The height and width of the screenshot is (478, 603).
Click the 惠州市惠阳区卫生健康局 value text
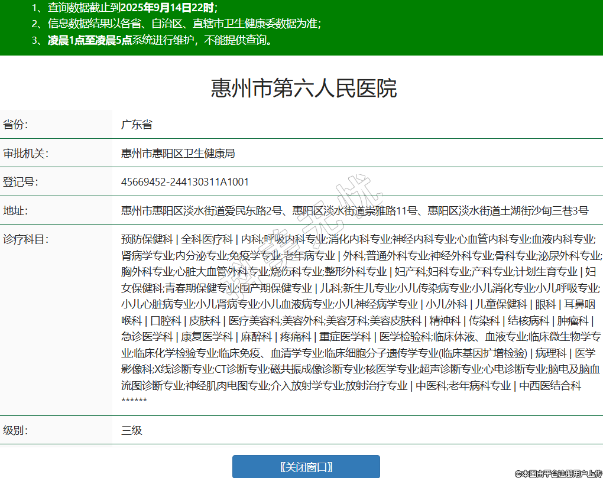[x=178, y=154]
